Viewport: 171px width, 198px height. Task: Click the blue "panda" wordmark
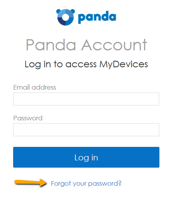coord(97,17)
